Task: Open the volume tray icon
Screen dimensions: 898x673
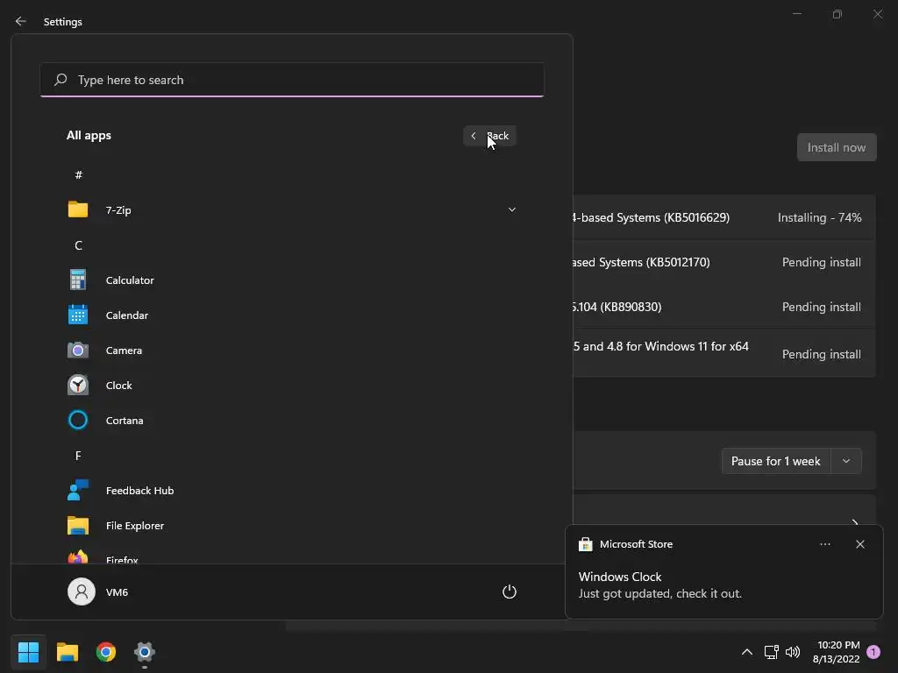Action: pos(793,652)
